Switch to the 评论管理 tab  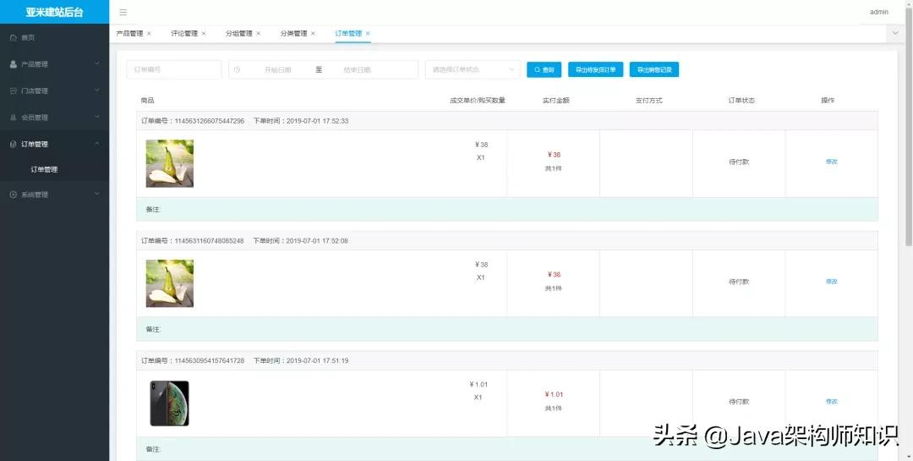(184, 34)
